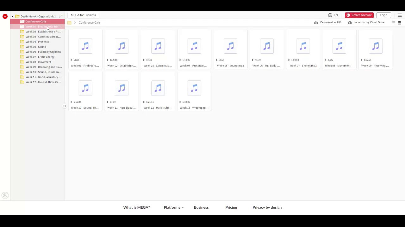Click Download as ZIP
Image resolution: width=405 pixels, height=227 pixels.
[327, 23]
